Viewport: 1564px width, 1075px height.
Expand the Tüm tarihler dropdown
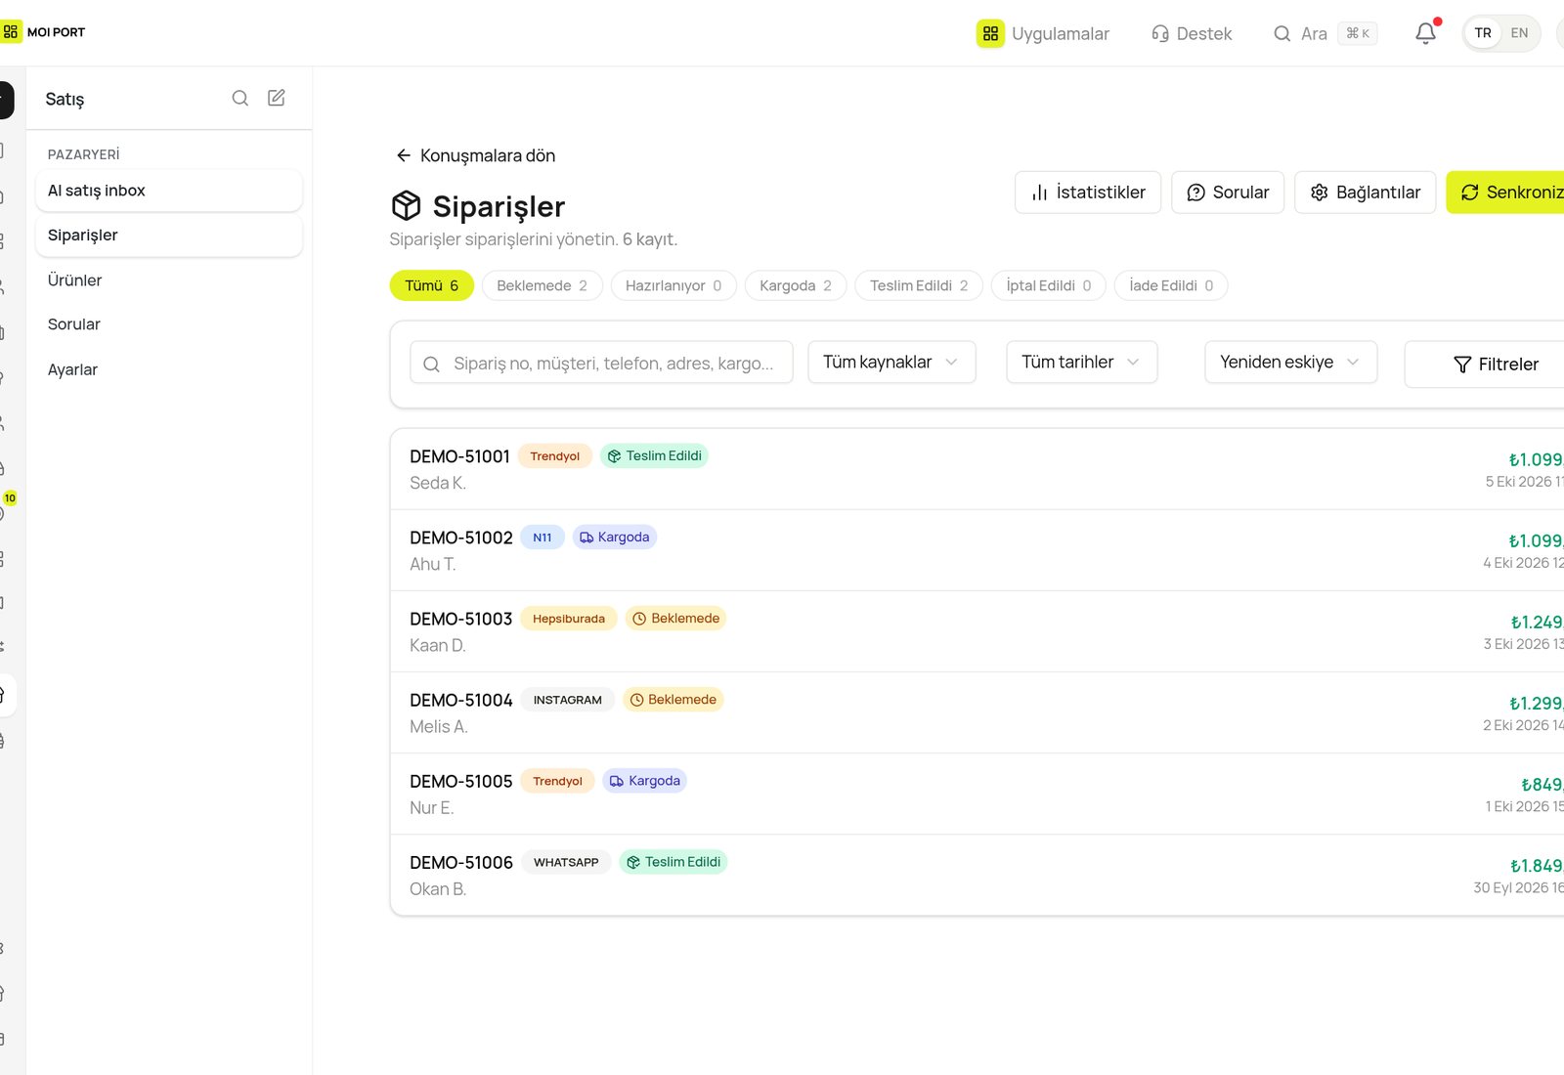click(x=1082, y=362)
